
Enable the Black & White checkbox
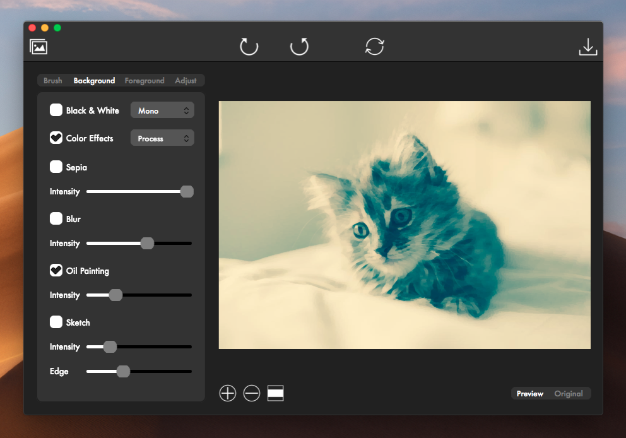pos(56,110)
